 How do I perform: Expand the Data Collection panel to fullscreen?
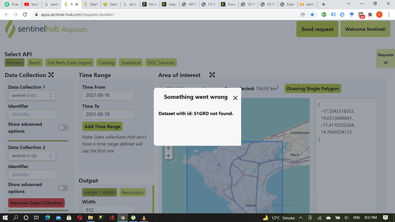click(51, 75)
